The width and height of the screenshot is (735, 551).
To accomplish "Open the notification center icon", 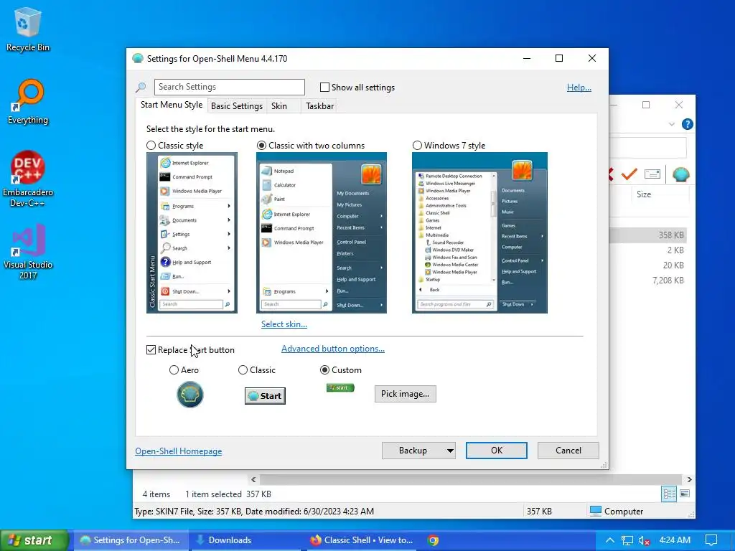I will point(711,540).
